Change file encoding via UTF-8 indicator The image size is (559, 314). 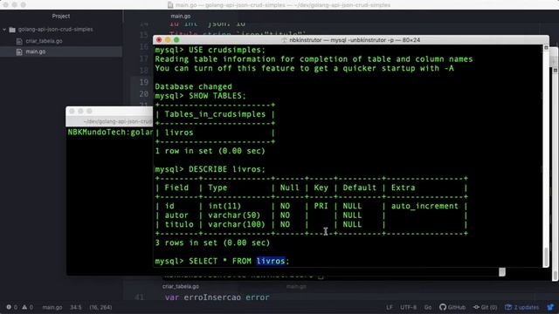coord(408,307)
